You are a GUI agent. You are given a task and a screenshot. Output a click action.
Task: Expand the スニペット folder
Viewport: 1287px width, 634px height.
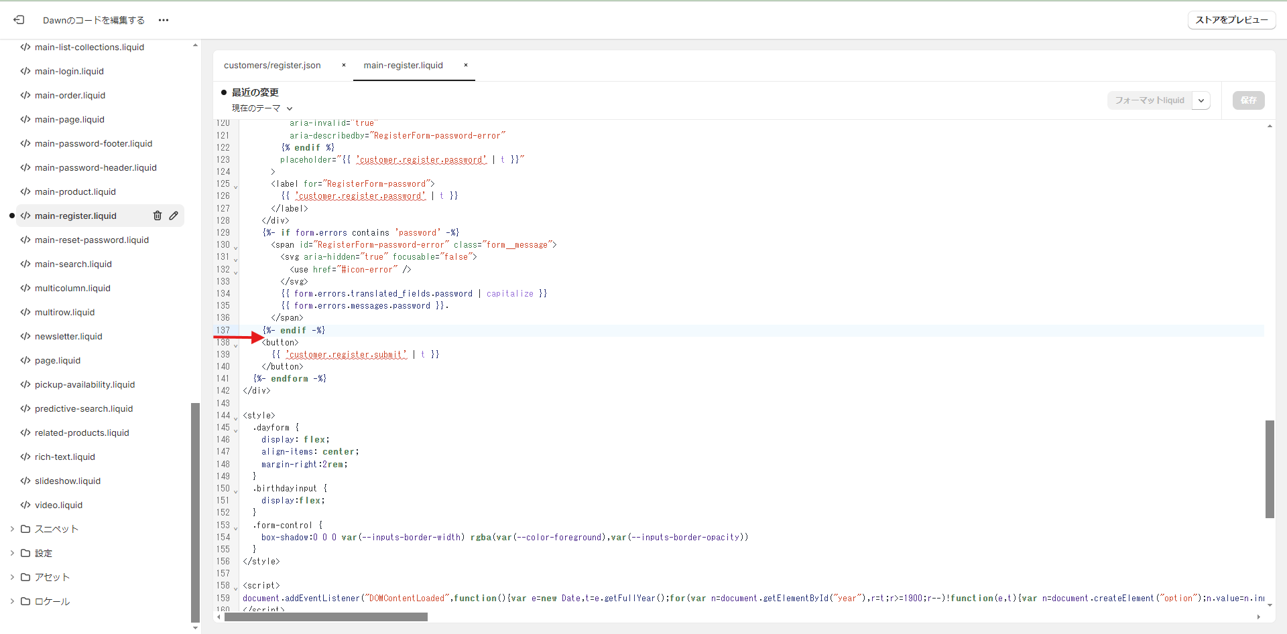12,529
